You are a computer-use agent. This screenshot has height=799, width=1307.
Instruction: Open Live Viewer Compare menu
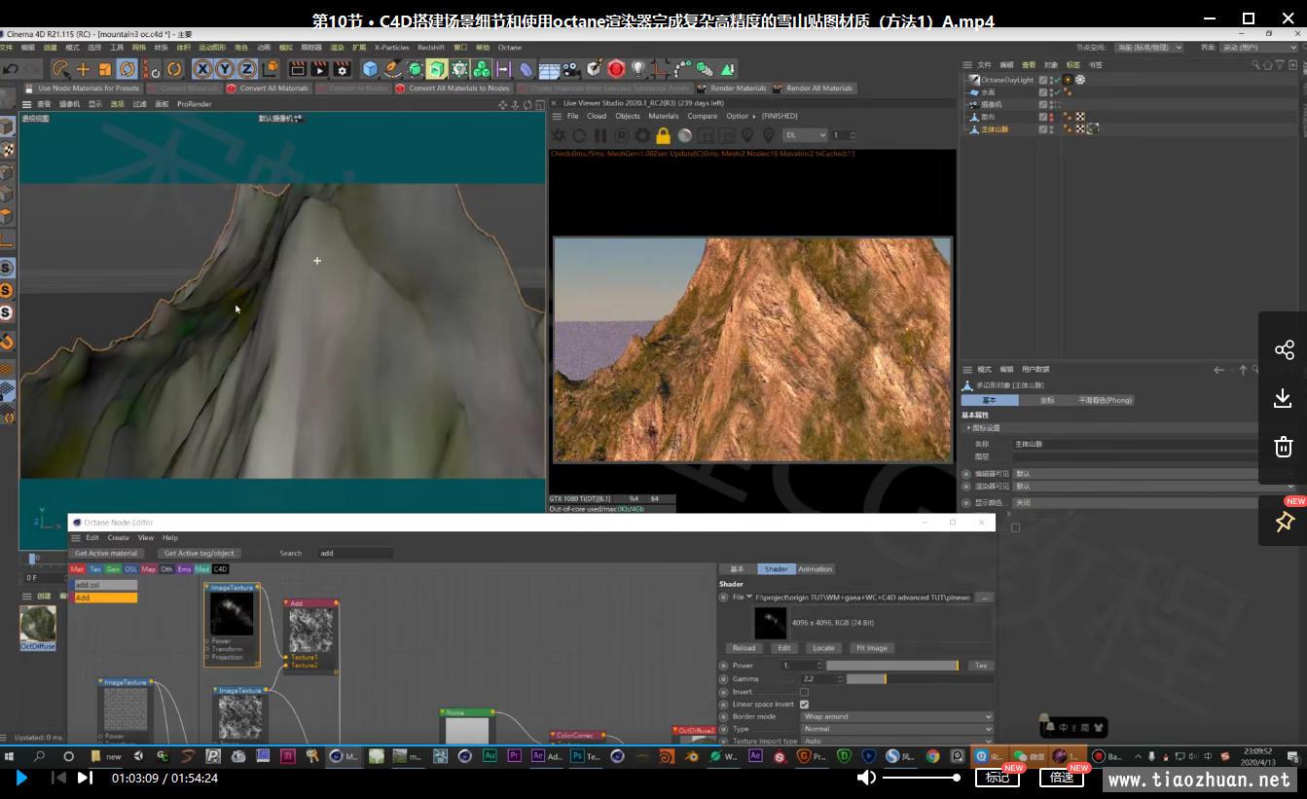coord(703,116)
